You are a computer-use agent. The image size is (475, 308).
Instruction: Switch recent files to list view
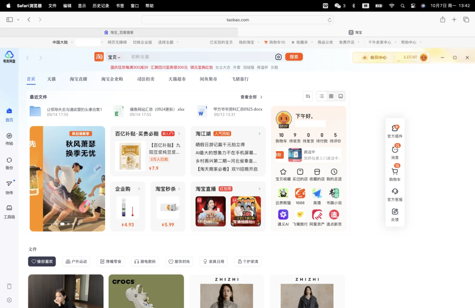(x=322, y=96)
